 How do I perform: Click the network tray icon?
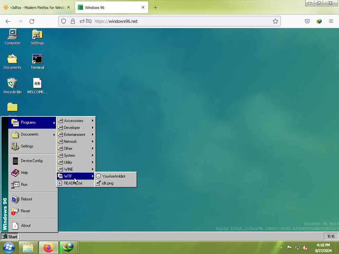(x=297, y=247)
